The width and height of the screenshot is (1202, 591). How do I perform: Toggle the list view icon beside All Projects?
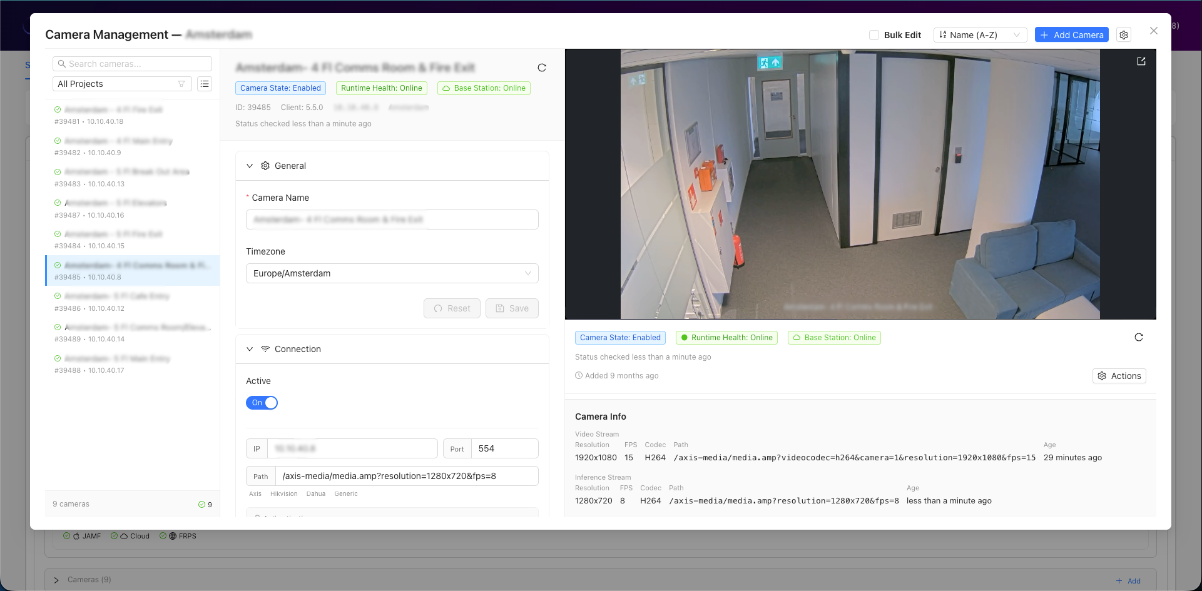205,84
